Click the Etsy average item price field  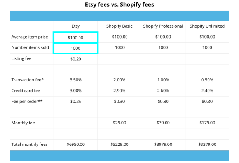tap(76, 37)
